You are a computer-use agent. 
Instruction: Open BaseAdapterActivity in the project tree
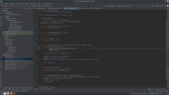pyautogui.click(x=16, y=22)
